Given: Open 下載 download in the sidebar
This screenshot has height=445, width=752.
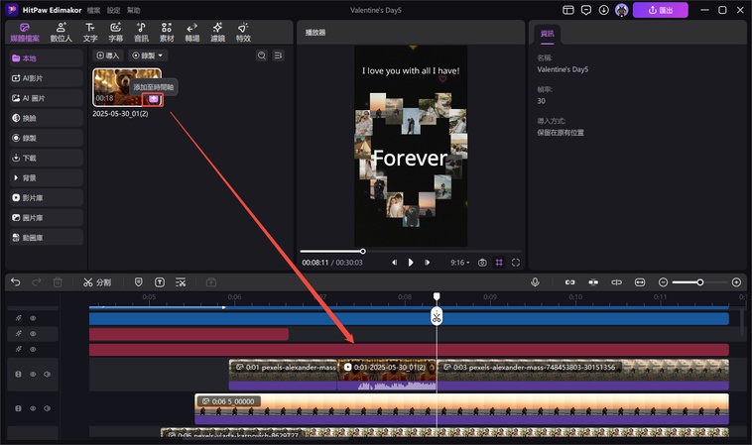Looking at the screenshot, I should [46, 158].
